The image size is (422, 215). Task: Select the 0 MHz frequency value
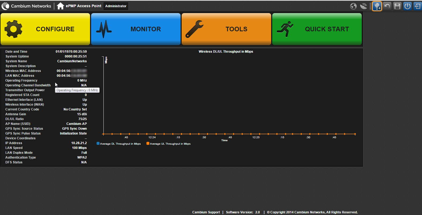[x=82, y=80]
